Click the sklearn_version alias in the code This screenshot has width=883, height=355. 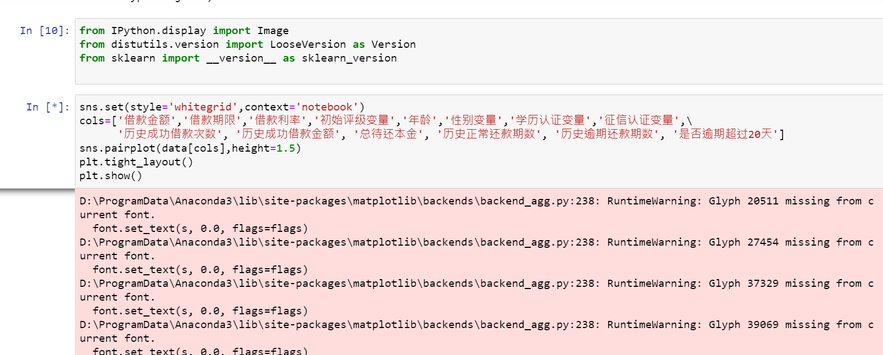point(349,58)
